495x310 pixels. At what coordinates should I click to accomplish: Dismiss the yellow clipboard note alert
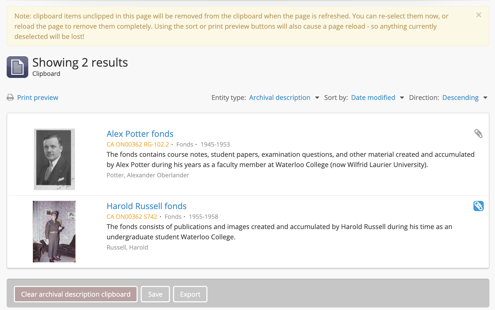click(x=479, y=15)
